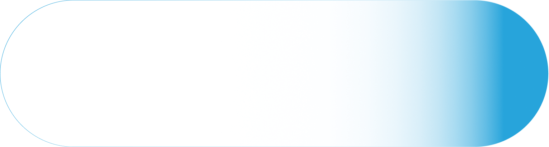Focus the empty pill-shaped input field

click(x=274, y=73)
